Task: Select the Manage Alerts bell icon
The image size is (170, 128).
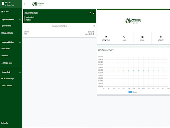Action: point(2,63)
